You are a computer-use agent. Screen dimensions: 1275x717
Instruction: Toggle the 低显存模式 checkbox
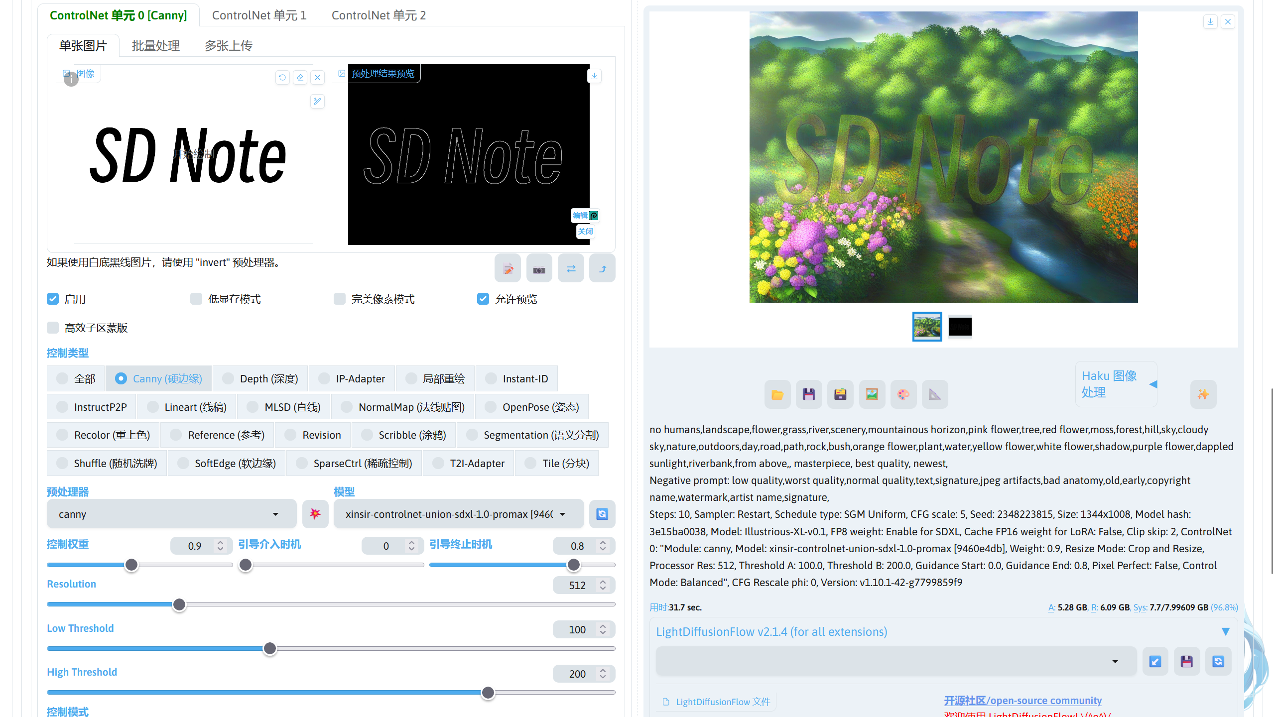click(196, 299)
